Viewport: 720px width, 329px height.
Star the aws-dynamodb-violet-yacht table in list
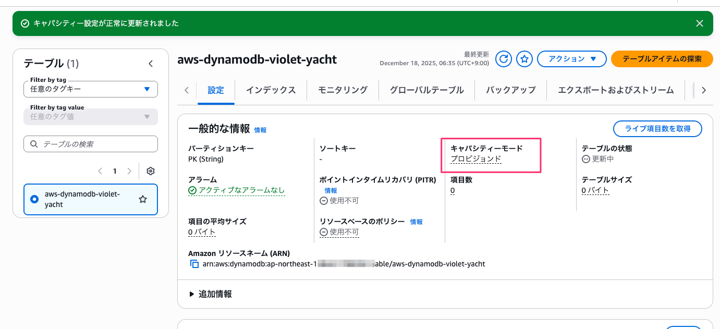[142, 199]
